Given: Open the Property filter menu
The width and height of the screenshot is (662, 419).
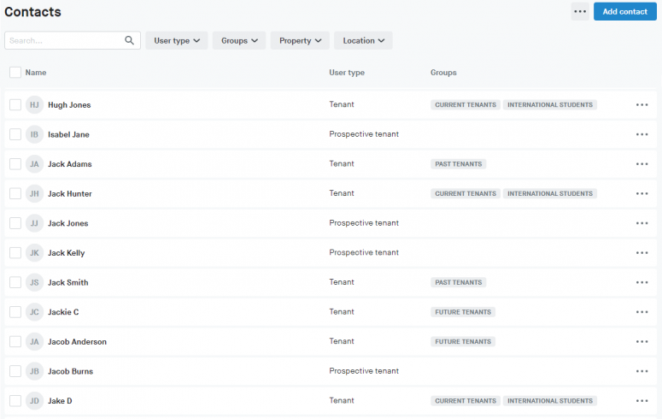Looking at the screenshot, I should (x=300, y=40).
